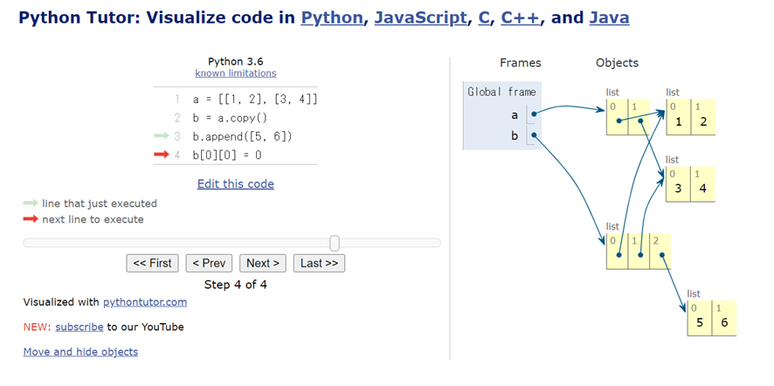Go back one step with Prev
The width and height of the screenshot is (774, 386).
[209, 263]
